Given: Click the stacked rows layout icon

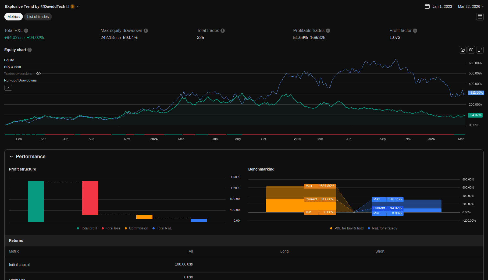Looking at the screenshot, I should (480, 17).
